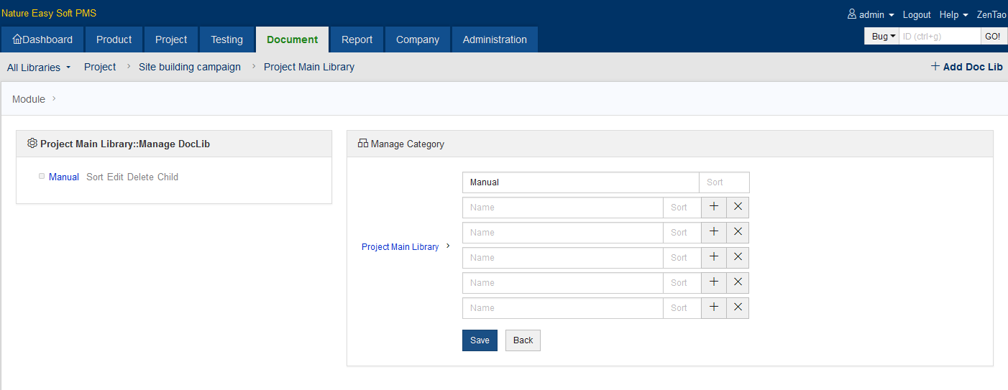Open the admin user dropdown
The width and height of the screenshot is (1008, 390).
coord(871,14)
